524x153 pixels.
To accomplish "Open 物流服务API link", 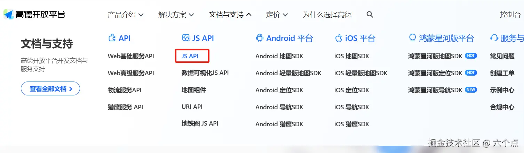I will [125, 90].
